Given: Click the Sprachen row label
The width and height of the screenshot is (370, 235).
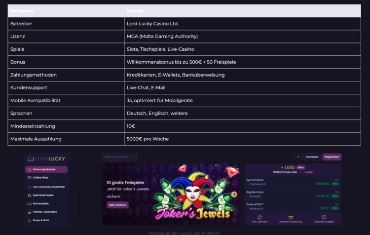Looking at the screenshot, I should click(21, 114).
